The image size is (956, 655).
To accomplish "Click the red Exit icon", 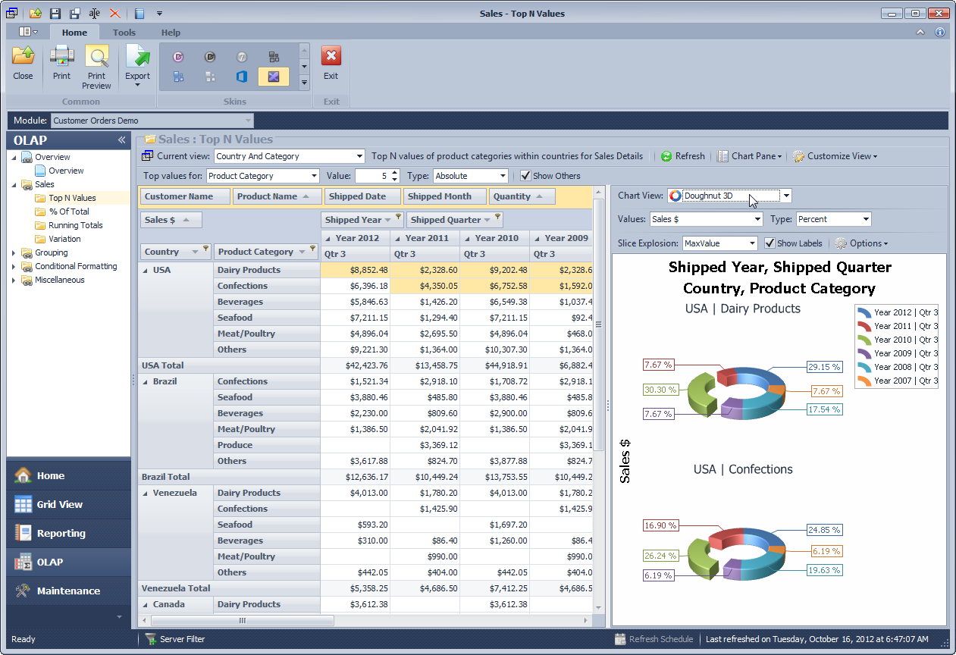I will 331,57.
